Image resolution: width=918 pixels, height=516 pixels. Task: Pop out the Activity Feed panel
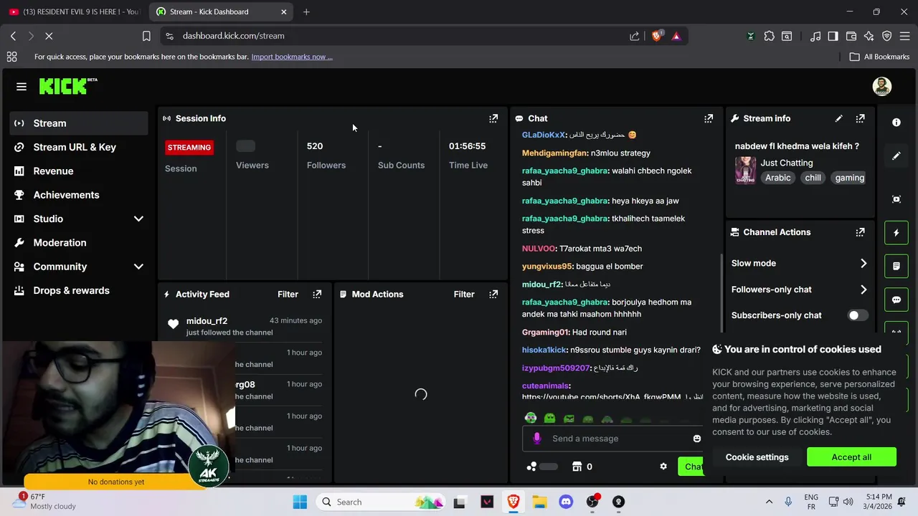(317, 294)
